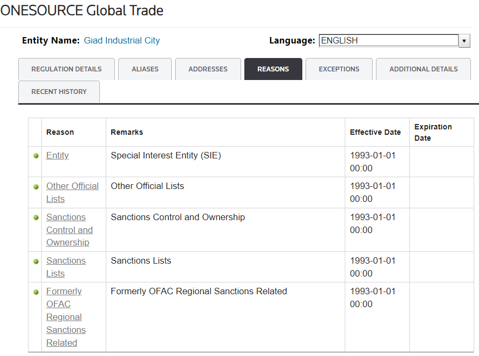The image size is (479, 356).
Task: Open the Aliases tab
Action: point(145,69)
